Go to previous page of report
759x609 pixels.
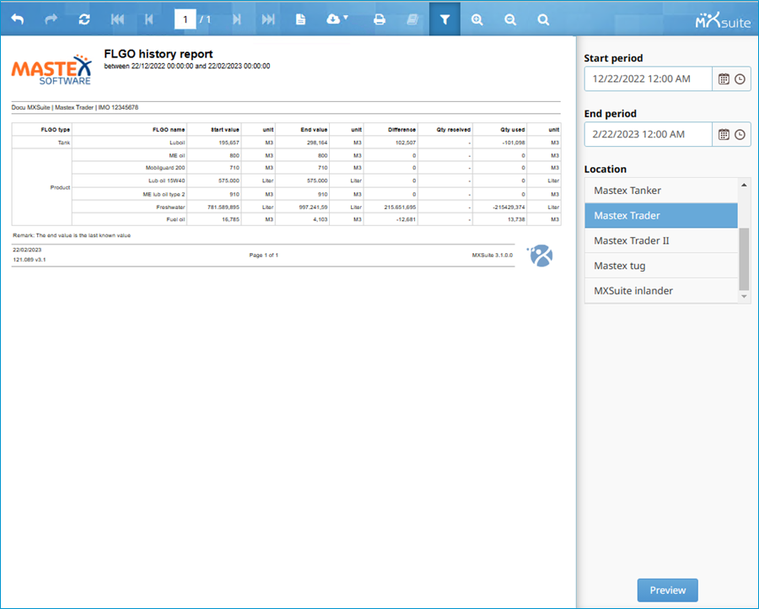coord(149,19)
